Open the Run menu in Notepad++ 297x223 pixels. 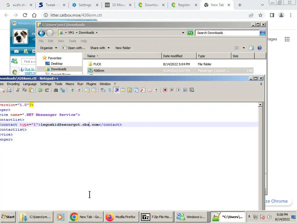coord(80,84)
